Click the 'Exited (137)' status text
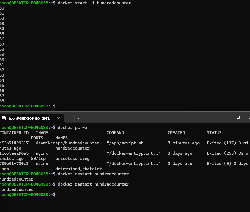The height and width of the screenshot is (212, 250). point(221,143)
